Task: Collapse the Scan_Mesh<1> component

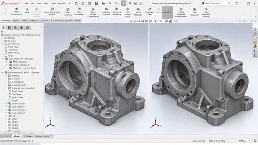Action: coord(2,59)
